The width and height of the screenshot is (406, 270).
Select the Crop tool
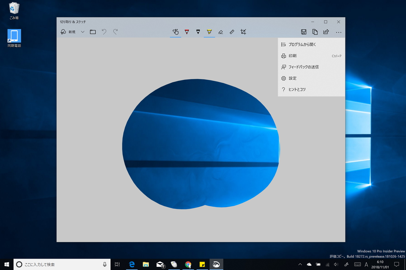pos(243,32)
